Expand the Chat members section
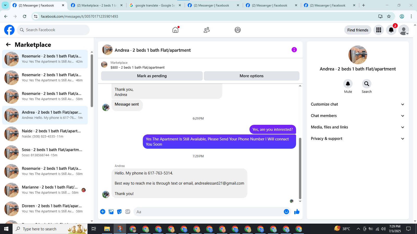Screen dimensions: 417x234 [x=358, y=116]
